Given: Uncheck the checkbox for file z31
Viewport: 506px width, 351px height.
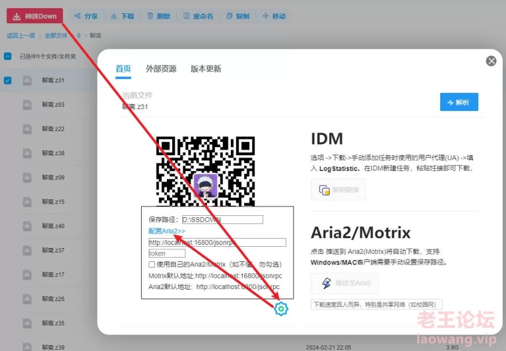Looking at the screenshot, I should [x=8, y=80].
